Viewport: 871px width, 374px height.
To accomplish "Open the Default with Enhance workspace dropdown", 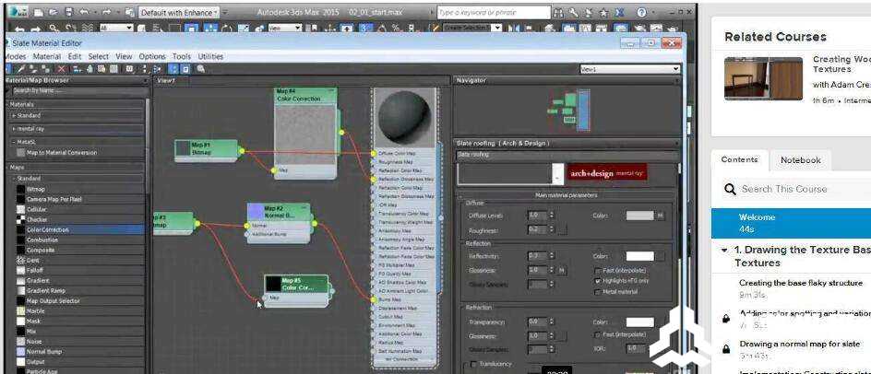I will (x=178, y=12).
